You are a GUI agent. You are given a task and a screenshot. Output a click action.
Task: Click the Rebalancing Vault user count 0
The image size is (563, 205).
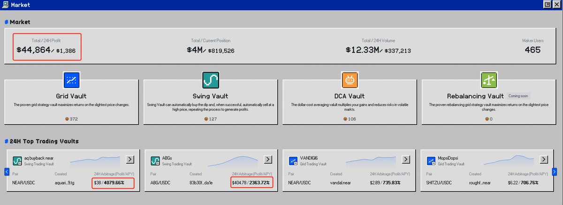[488, 119]
